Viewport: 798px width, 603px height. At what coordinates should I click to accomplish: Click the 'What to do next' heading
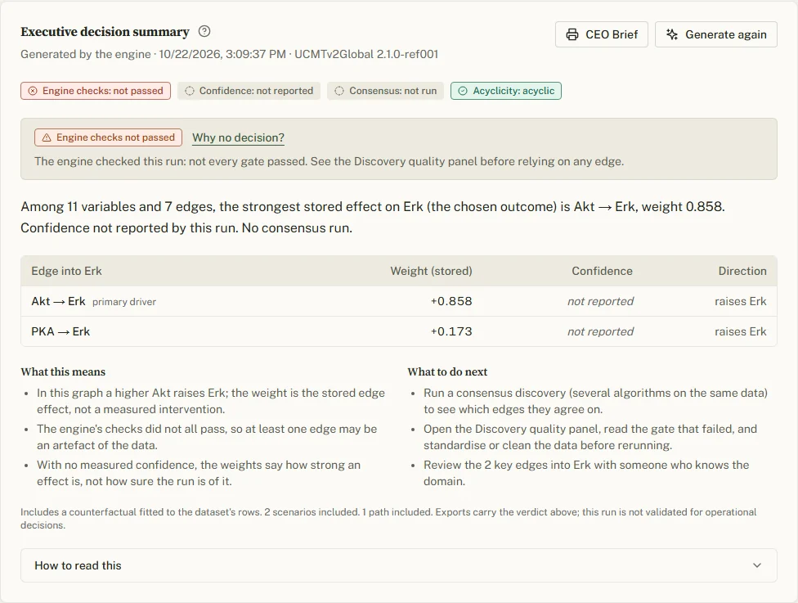pyautogui.click(x=447, y=371)
